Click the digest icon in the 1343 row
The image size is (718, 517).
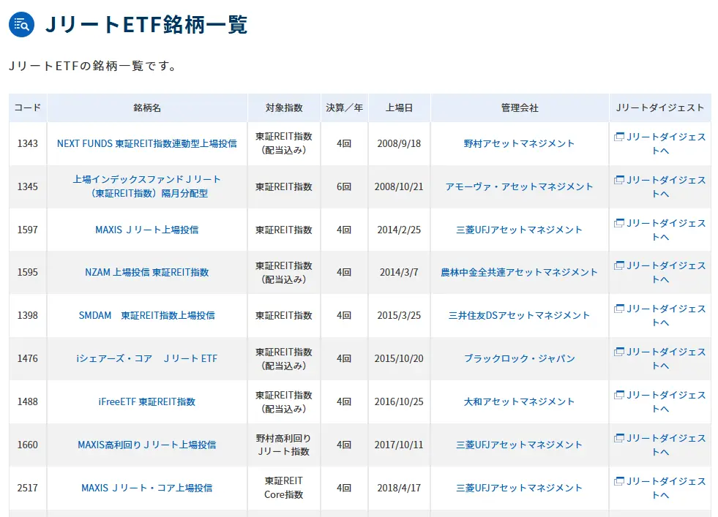tap(621, 137)
